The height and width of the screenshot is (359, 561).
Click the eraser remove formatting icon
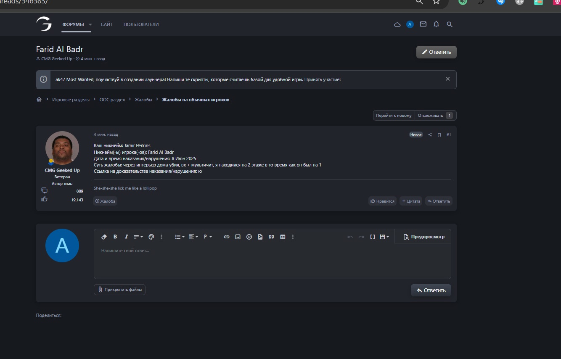[x=104, y=237]
